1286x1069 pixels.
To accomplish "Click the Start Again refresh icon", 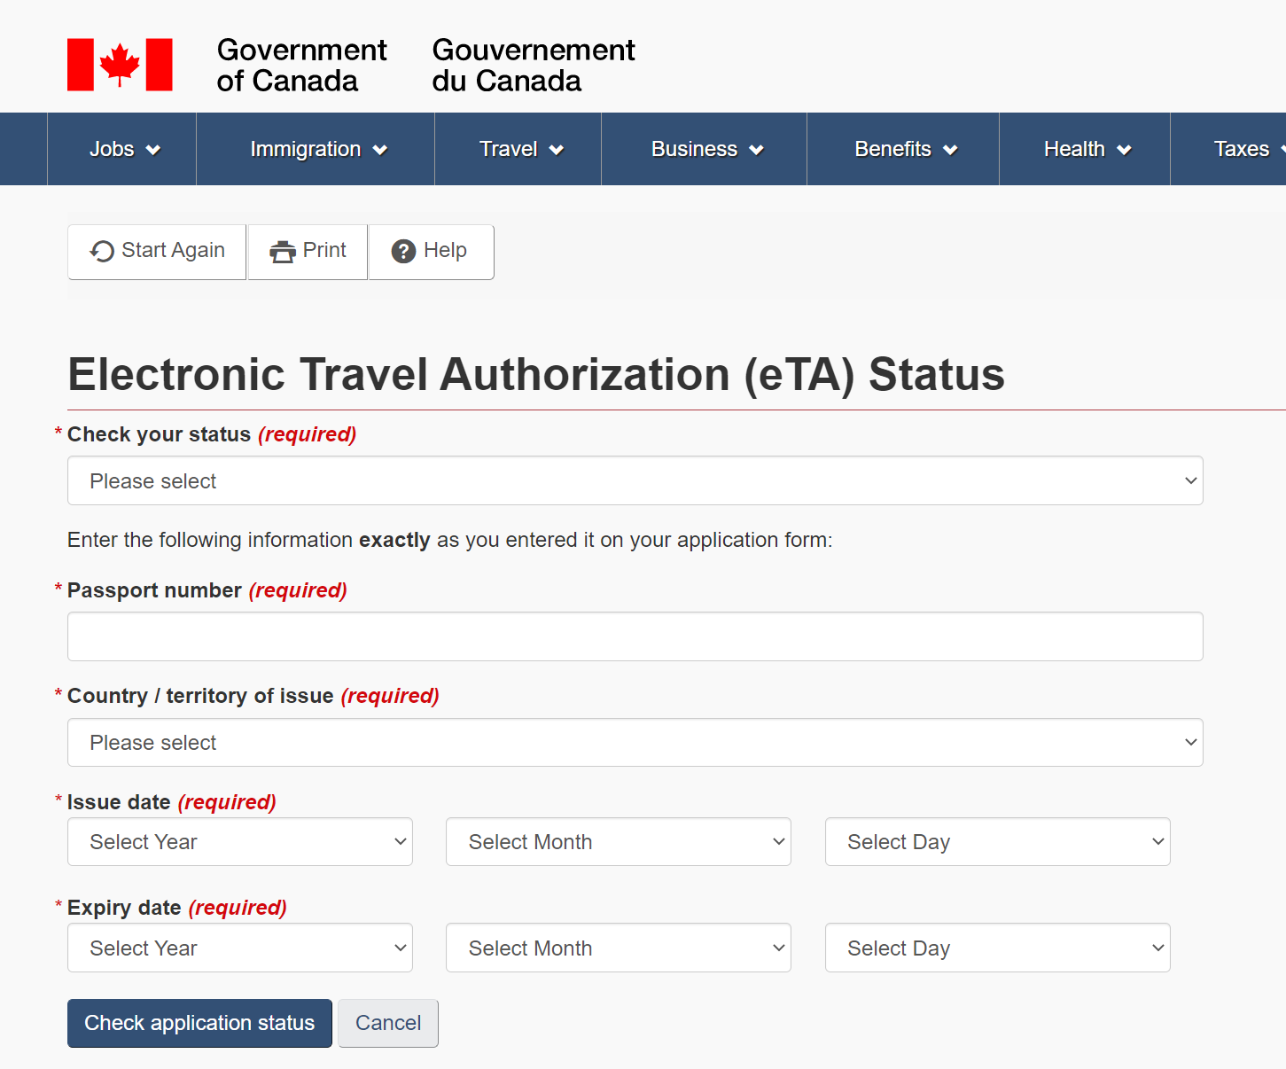I will point(102,252).
